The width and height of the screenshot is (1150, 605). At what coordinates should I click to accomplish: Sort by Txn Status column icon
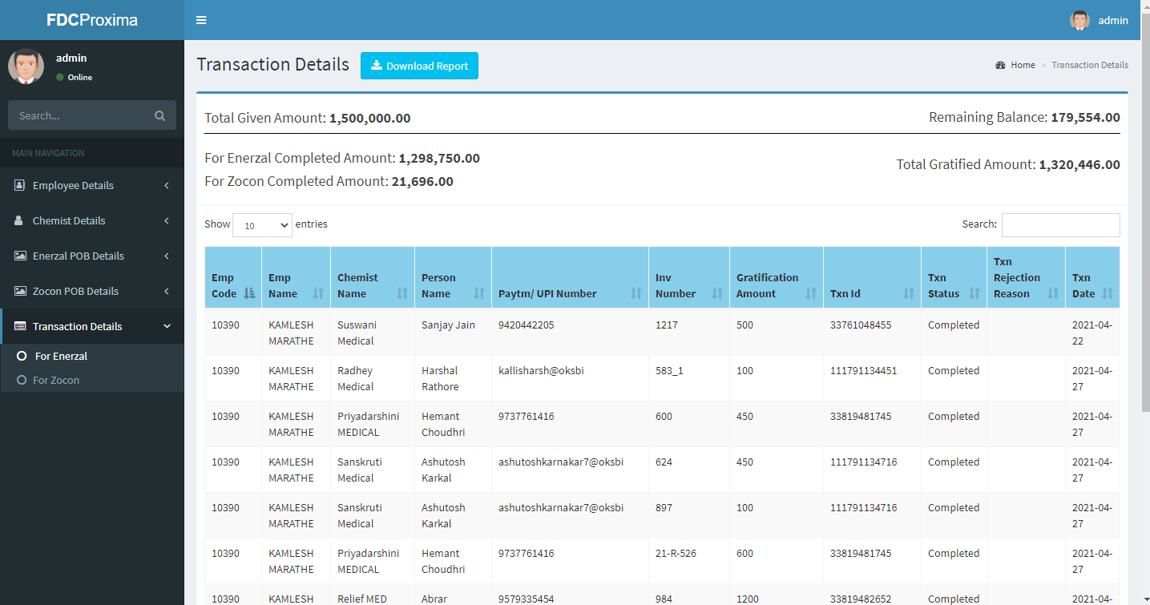click(974, 293)
